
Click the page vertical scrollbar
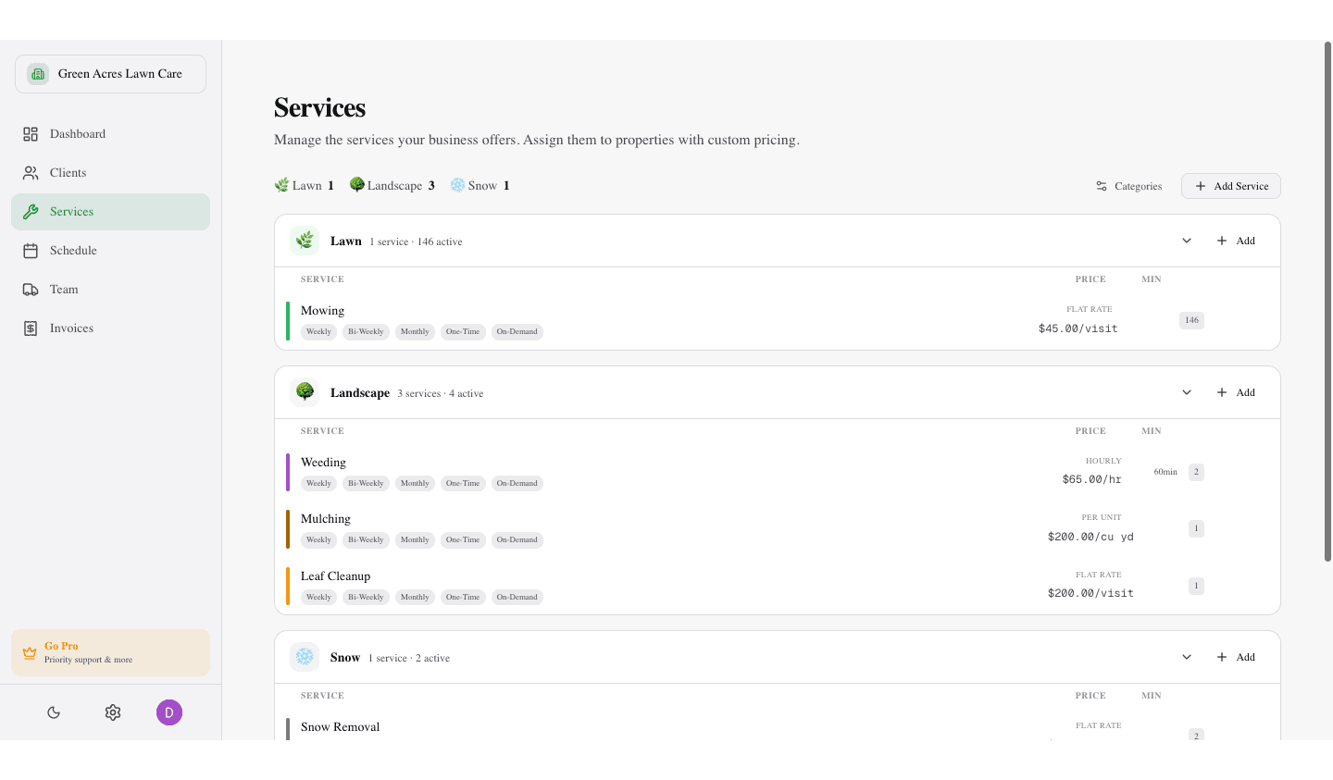point(1327,301)
